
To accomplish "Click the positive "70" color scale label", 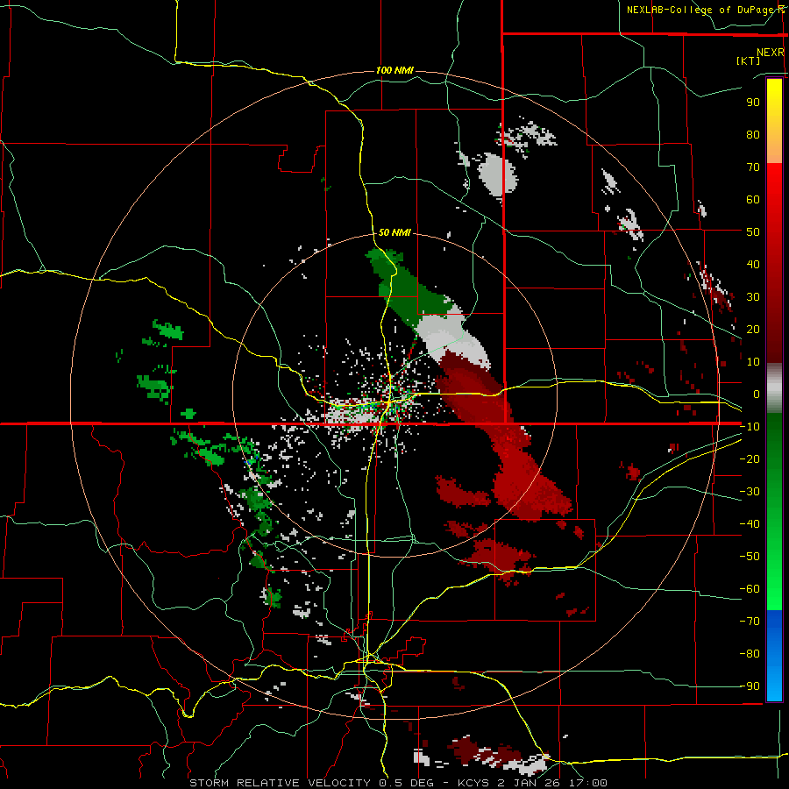I will pyautogui.click(x=753, y=167).
